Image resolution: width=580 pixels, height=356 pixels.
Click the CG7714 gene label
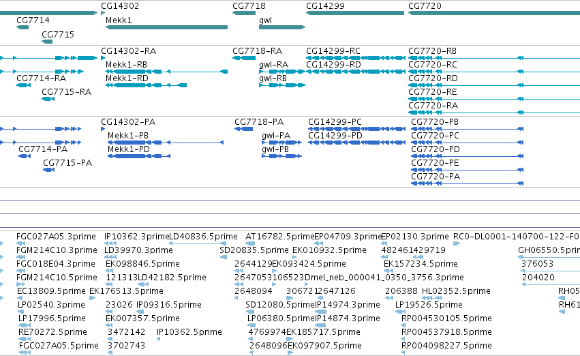point(33,20)
